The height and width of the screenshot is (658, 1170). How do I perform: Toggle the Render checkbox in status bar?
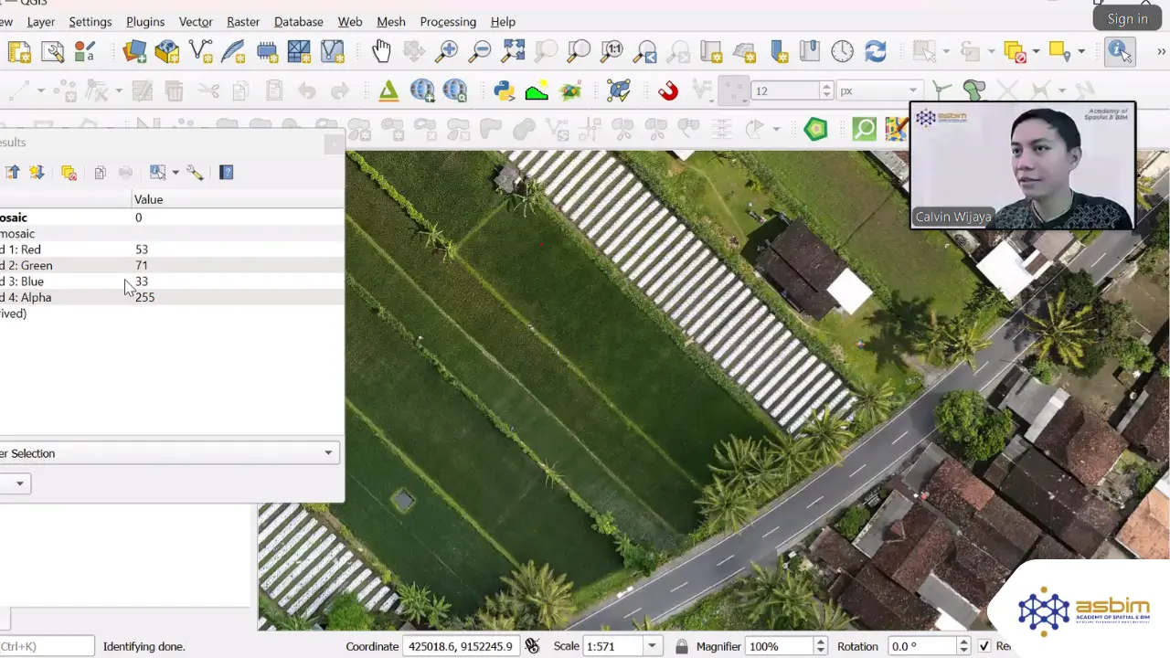[984, 646]
